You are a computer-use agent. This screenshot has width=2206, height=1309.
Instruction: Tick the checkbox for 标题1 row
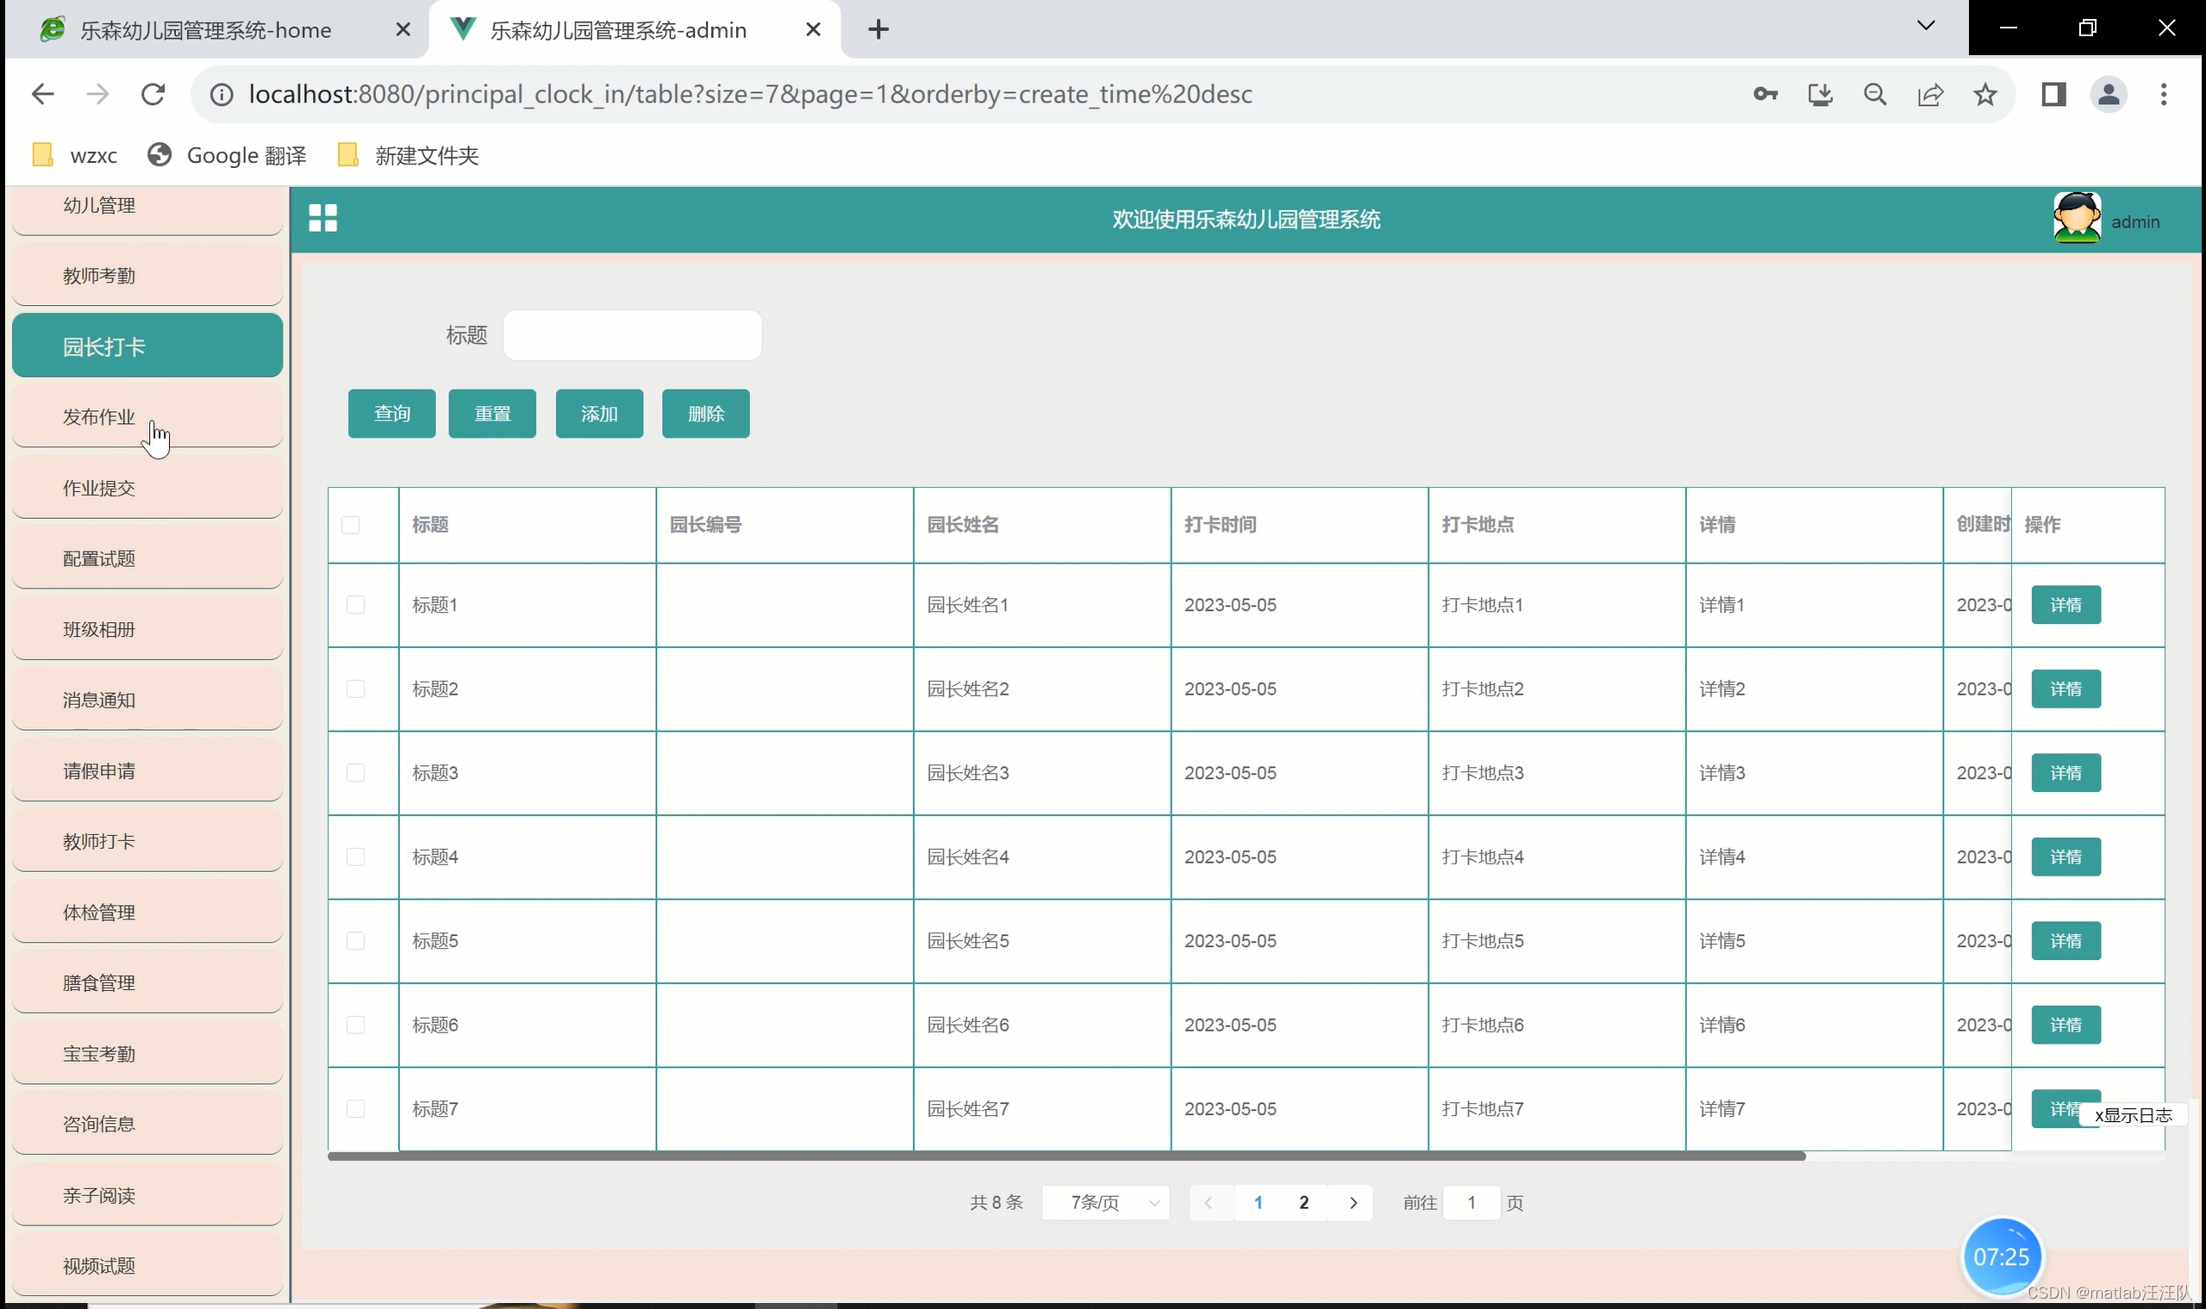tap(356, 605)
